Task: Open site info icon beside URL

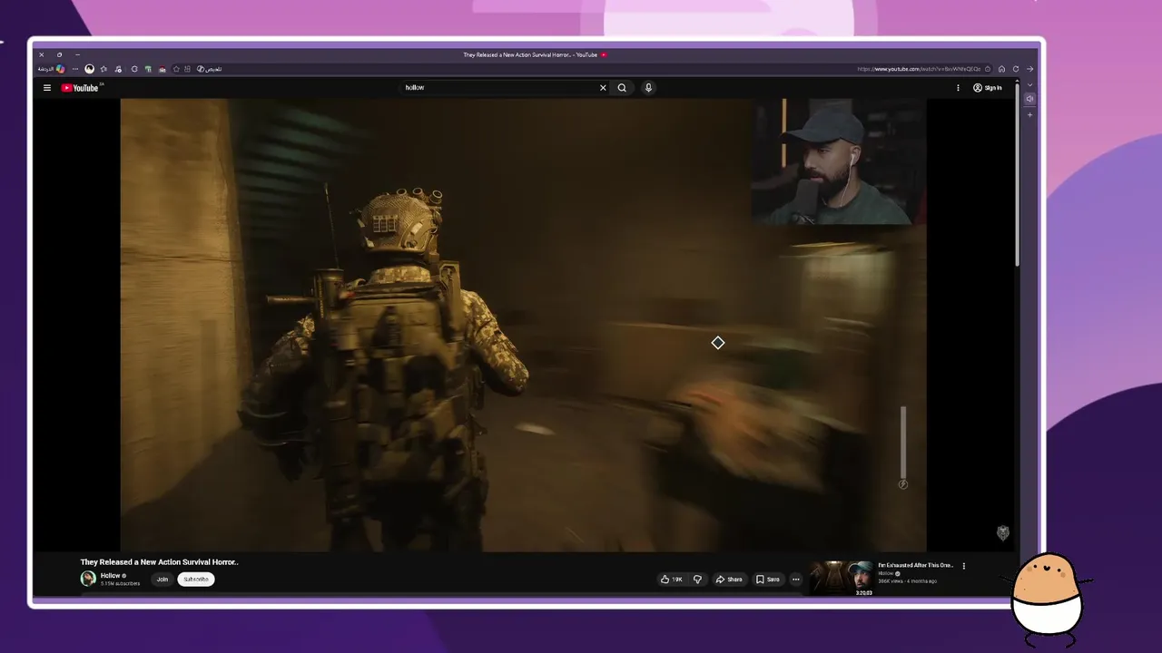Action: coord(988,69)
